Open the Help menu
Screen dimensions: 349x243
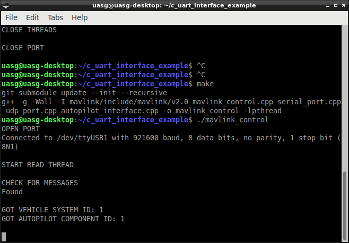80,17
